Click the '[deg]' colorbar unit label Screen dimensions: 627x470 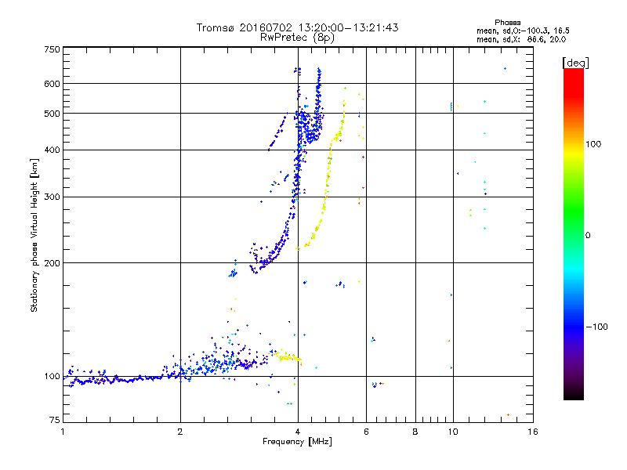click(x=575, y=63)
